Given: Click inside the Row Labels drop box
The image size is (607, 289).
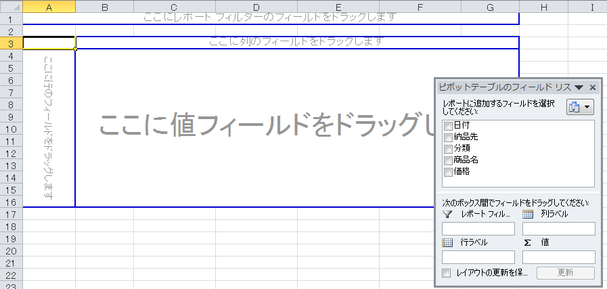Looking at the screenshot, I should point(478,257).
